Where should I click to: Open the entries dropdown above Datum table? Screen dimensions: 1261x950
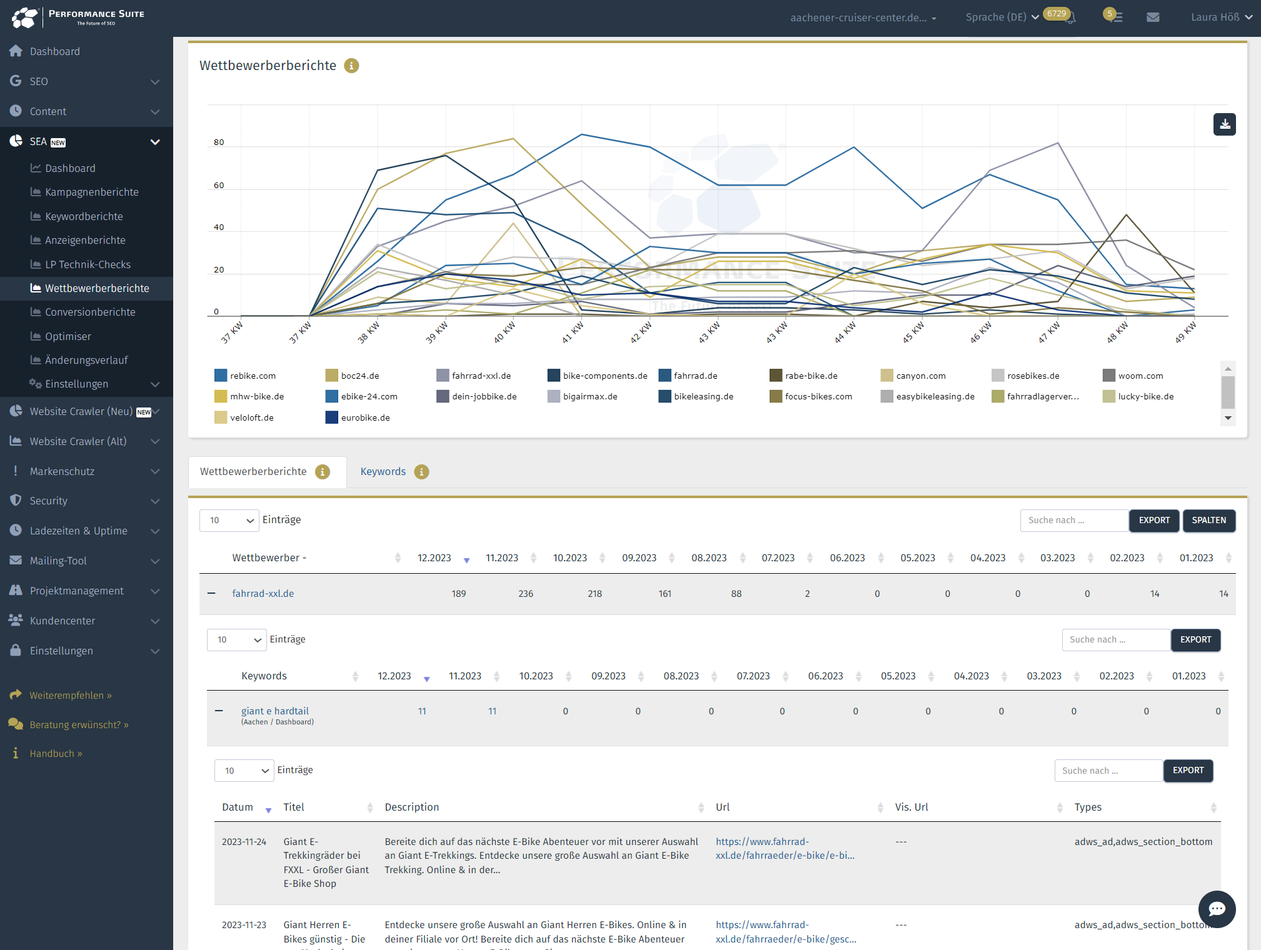click(244, 771)
